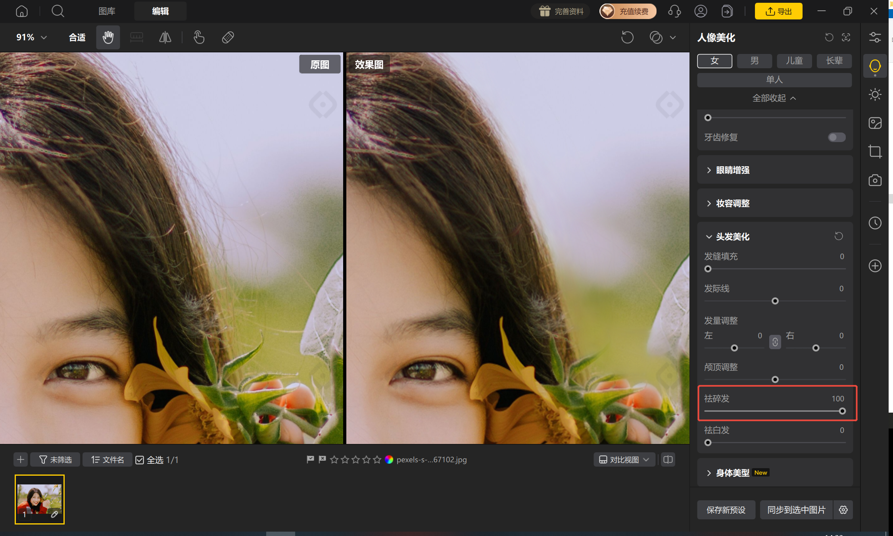Toggle left-right link lock for 发量调整
The image size is (893, 536).
click(x=775, y=342)
